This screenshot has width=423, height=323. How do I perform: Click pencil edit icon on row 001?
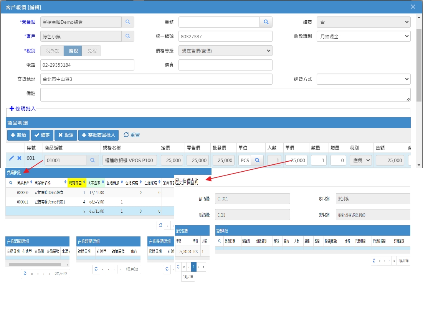[11, 158]
